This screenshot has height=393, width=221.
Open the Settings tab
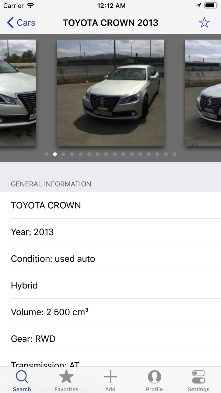198,381
